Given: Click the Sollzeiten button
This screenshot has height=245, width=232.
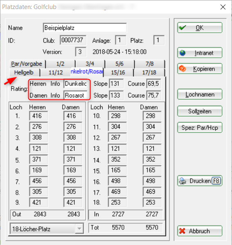Looking at the screenshot, I should tap(200, 111).
